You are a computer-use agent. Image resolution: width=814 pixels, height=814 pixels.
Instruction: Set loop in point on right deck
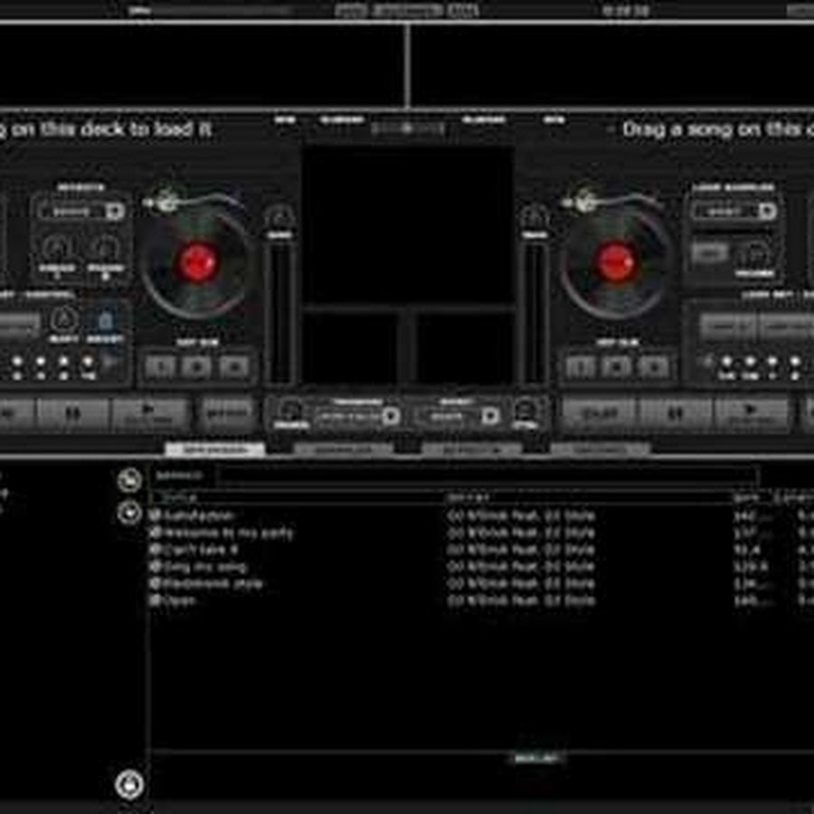click(727, 327)
